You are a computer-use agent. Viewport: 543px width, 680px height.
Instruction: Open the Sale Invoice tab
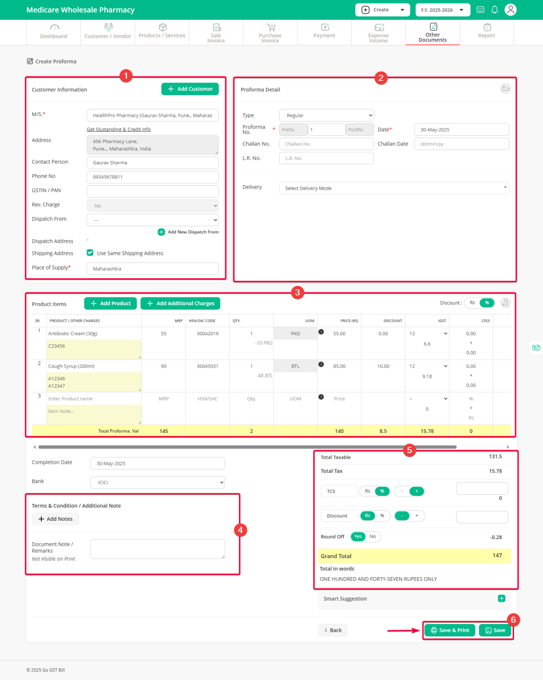click(x=216, y=33)
